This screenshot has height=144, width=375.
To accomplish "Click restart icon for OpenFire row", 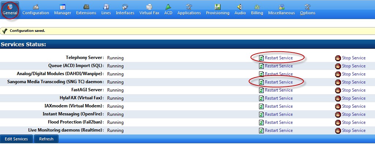I will point(261,114).
